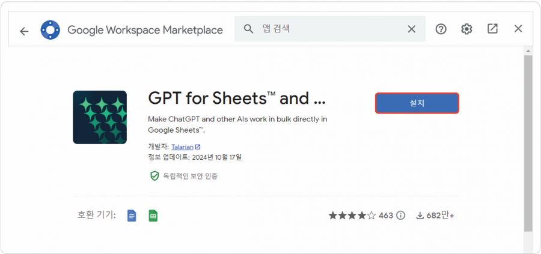This screenshot has height=254, width=541.
Task: Open the help question mark icon
Action: pos(441,29)
